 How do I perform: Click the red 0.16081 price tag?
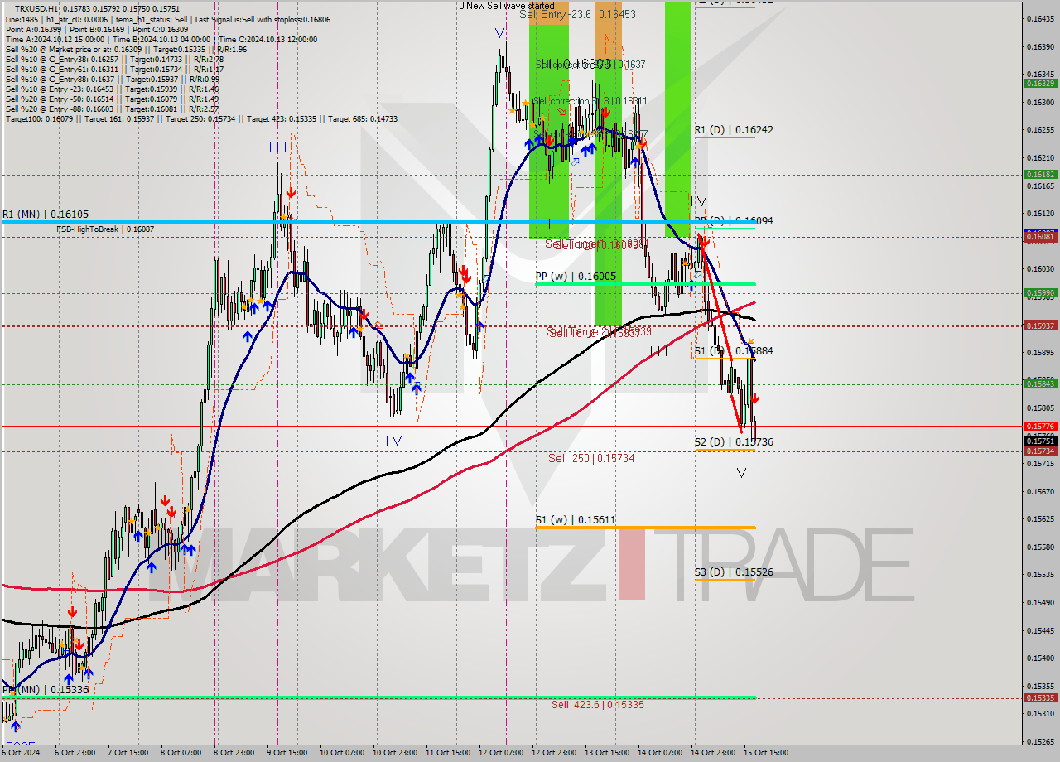click(1040, 236)
